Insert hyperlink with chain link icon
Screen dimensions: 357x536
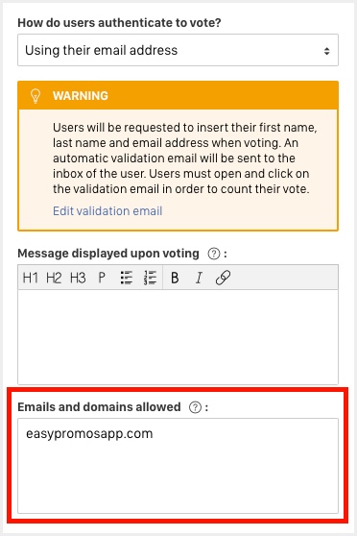point(223,278)
